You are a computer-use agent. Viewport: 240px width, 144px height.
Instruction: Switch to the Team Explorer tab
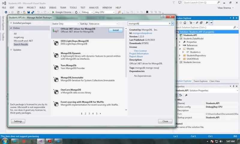[x=200, y=81]
